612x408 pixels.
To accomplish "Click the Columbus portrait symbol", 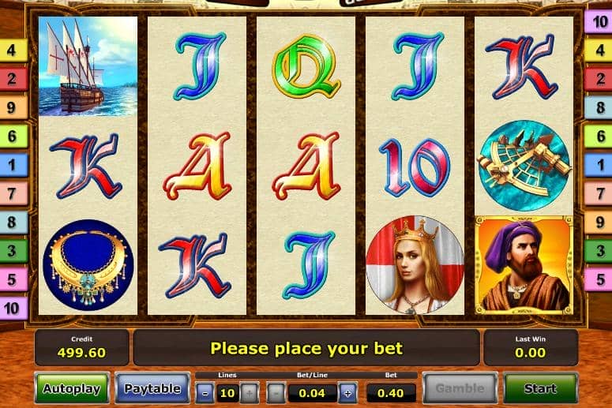I will click(524, 265).
